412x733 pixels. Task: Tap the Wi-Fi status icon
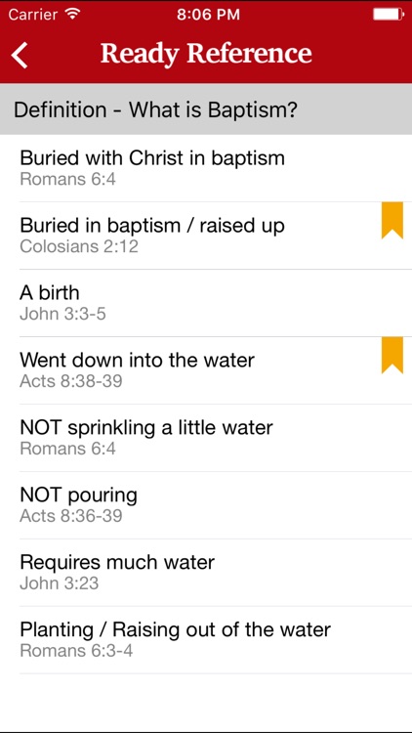(73, 14)
